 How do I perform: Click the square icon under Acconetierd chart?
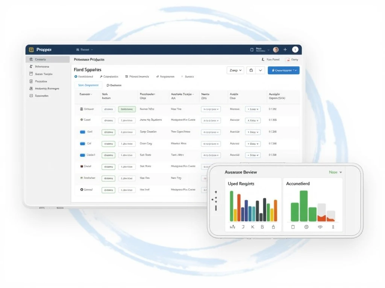[293, 227]
